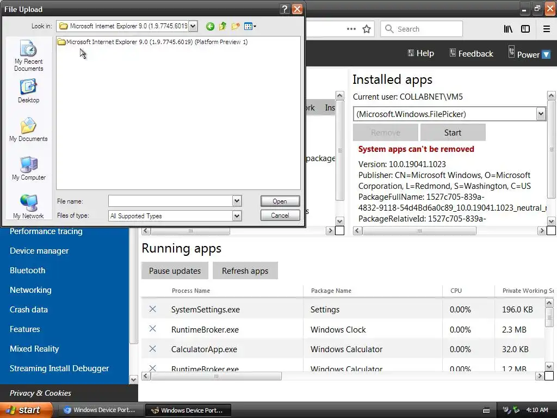Image resolution: width=557 pixels, height=418 pixels.
Task: Click Refresh apps button
Action: [245, 271]
